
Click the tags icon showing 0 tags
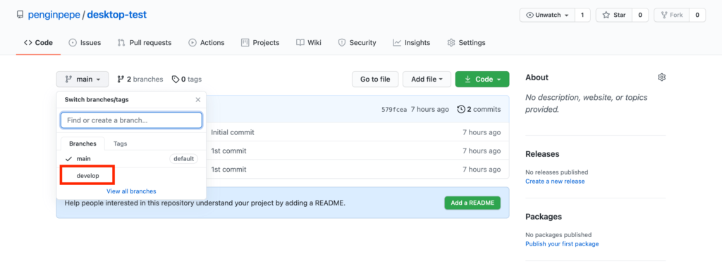click(x=176, y=79)
